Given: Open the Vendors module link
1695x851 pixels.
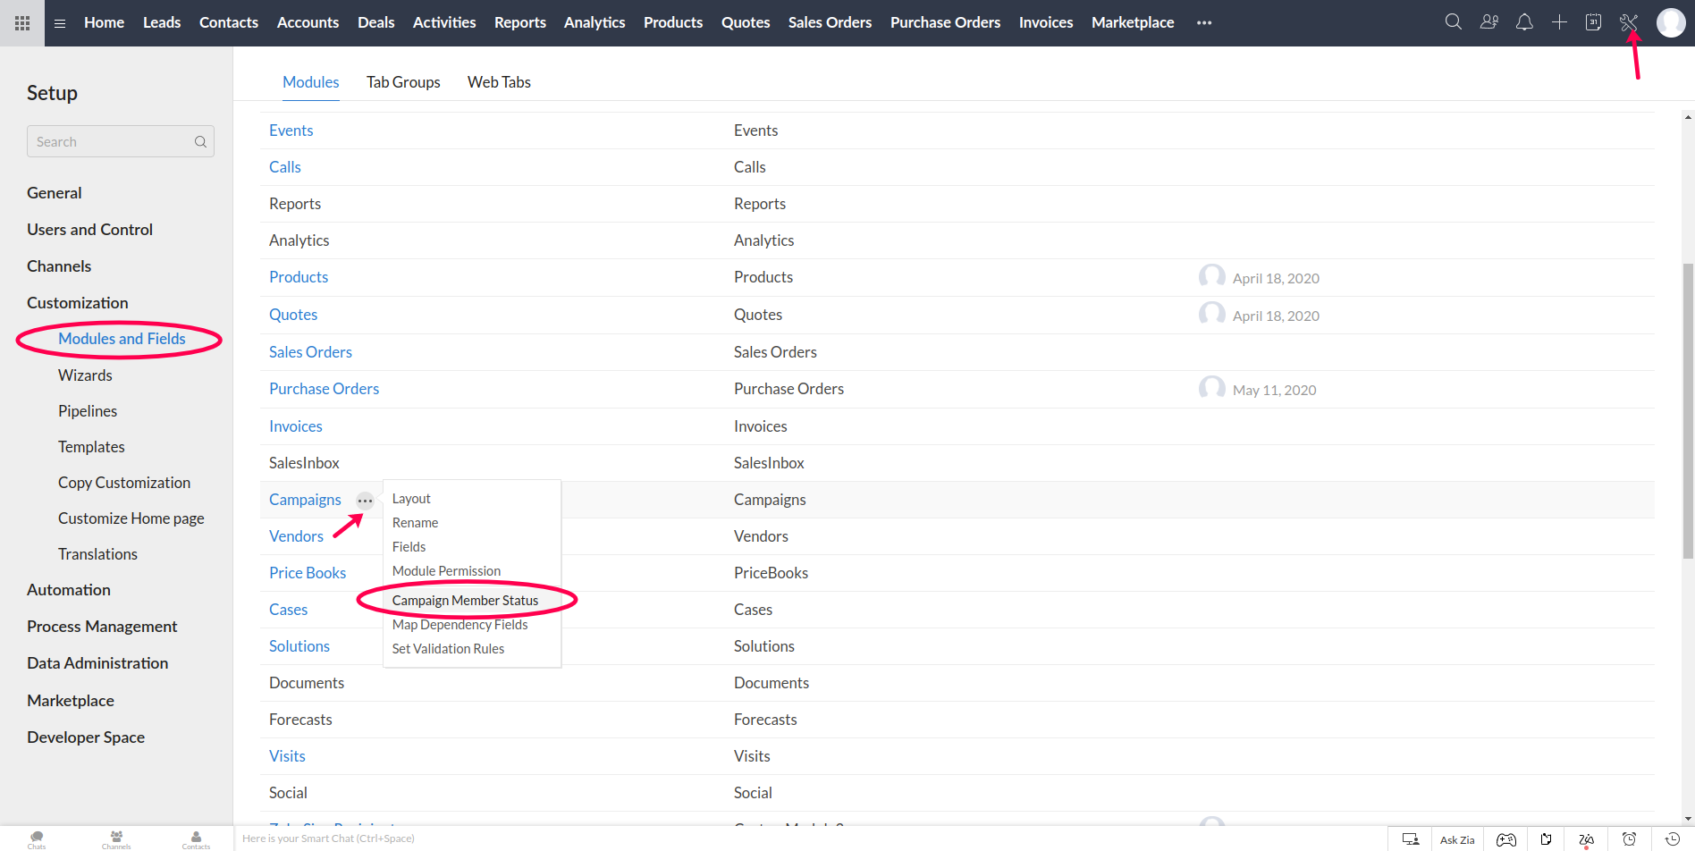Looking at the screenshot, I should (x=296, y=536).
